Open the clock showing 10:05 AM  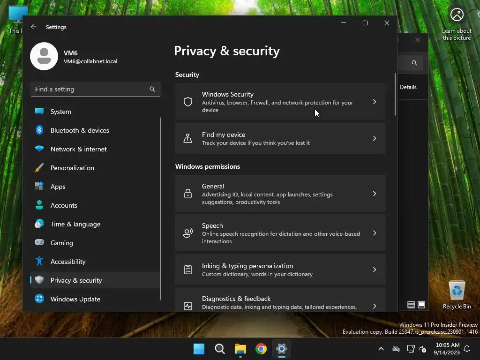tap(447, 349)
